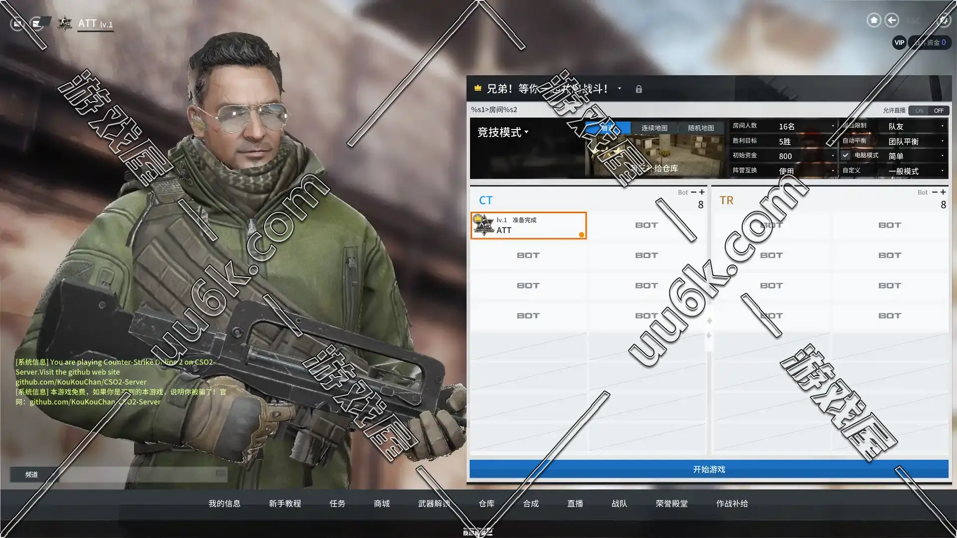Select the ATT player slot in CT
The width and height of the screenshot is (957, 538).
coord(528,226)
